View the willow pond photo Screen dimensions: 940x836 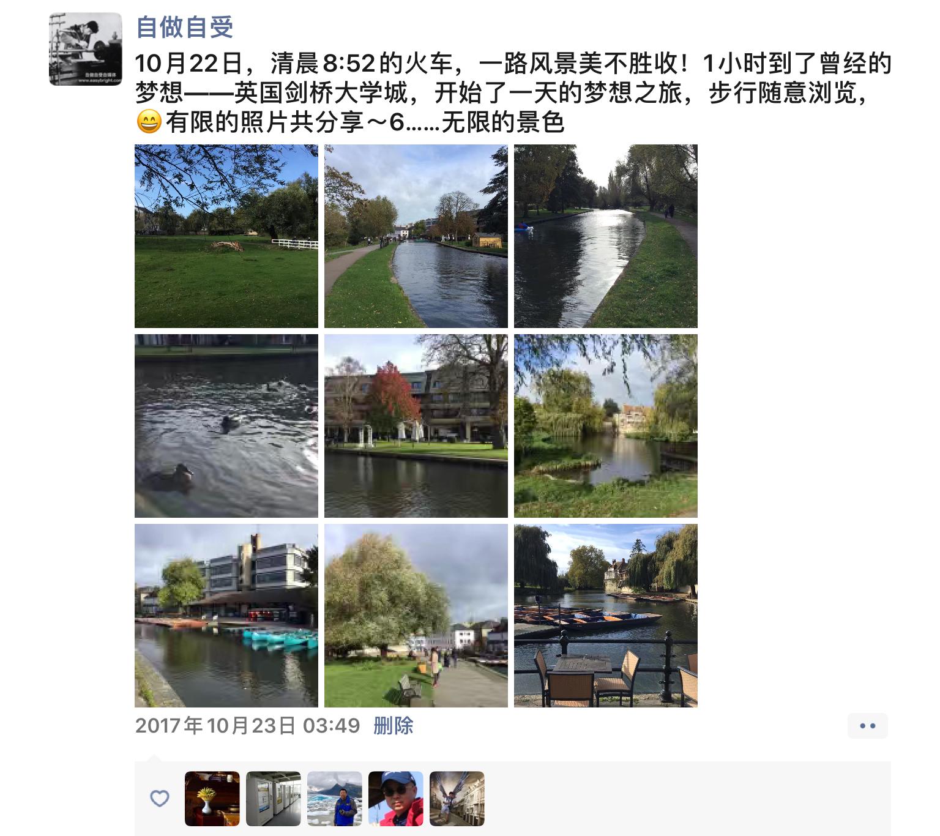coord(606,426)
